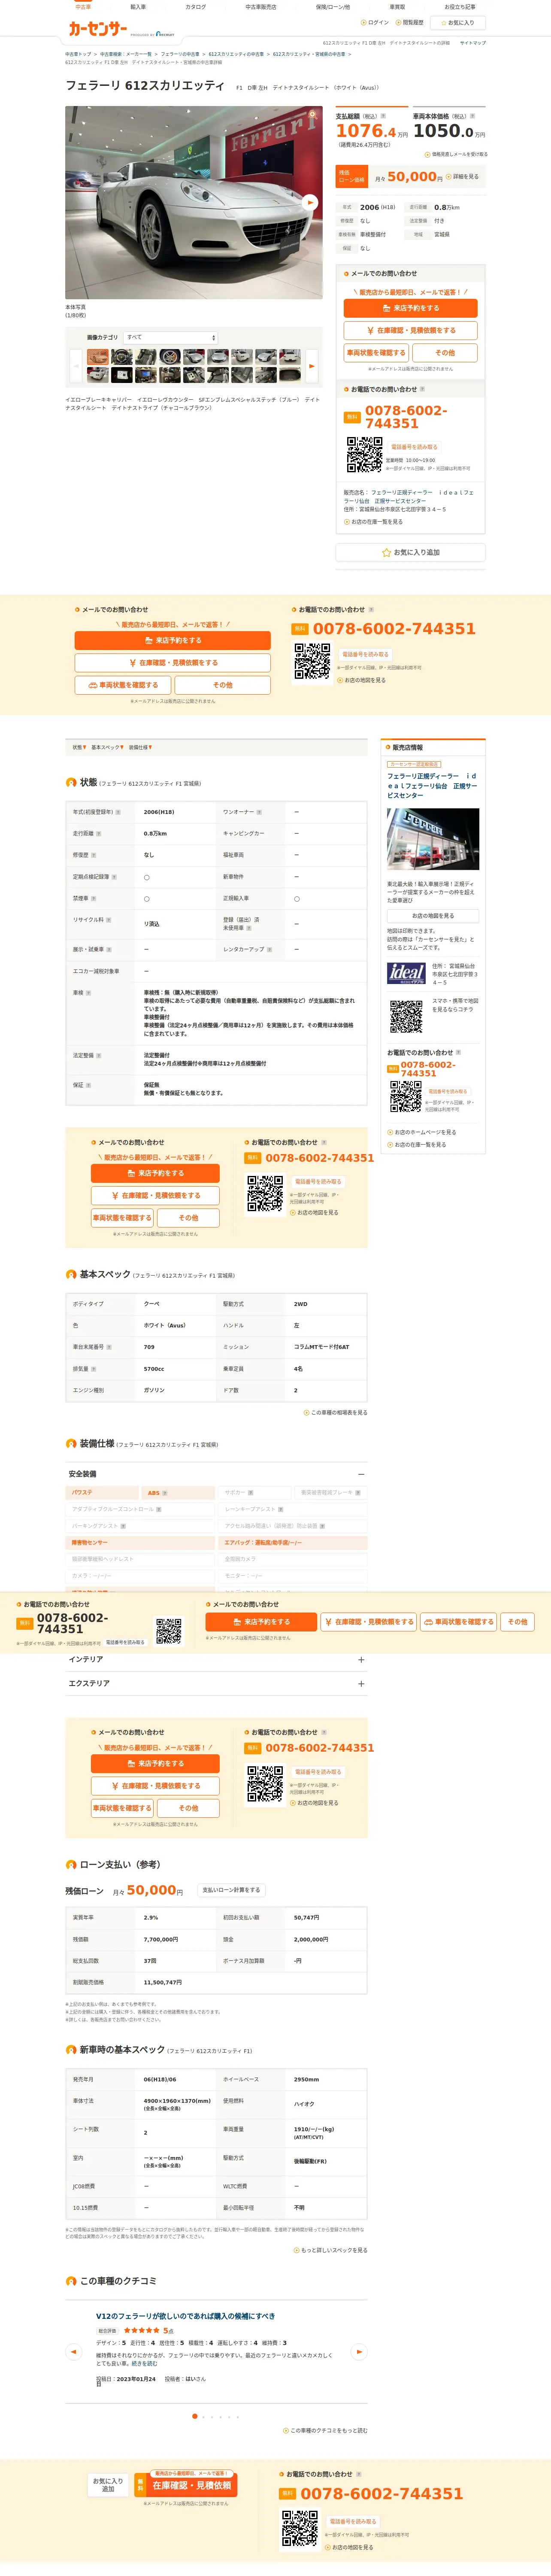Click help icon beside 保証 in 状態 table
551x2576 pixels.
88,1085
